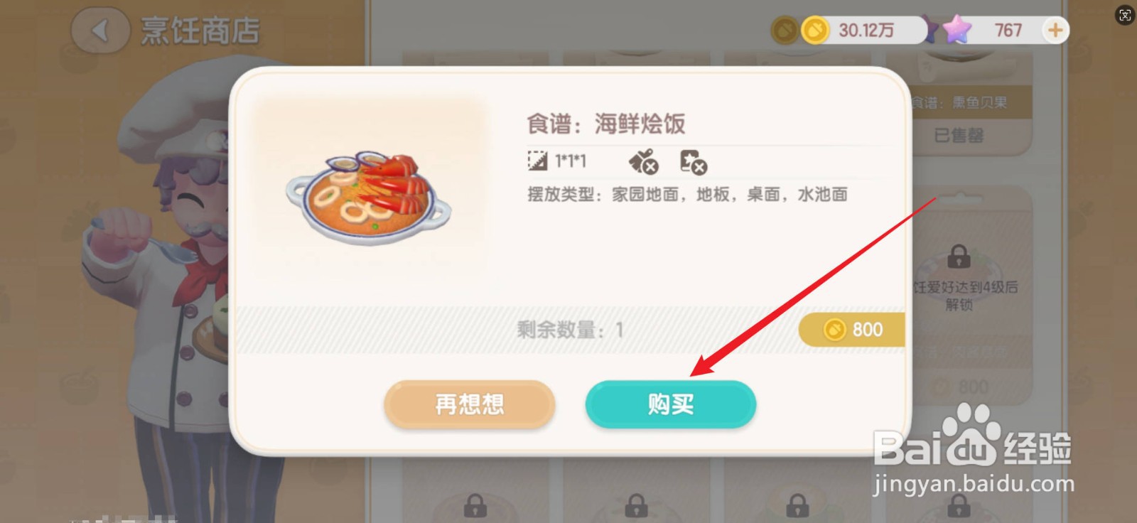Tap the 食谱：海鲜烩饭 title text

[x=605, y=124]
